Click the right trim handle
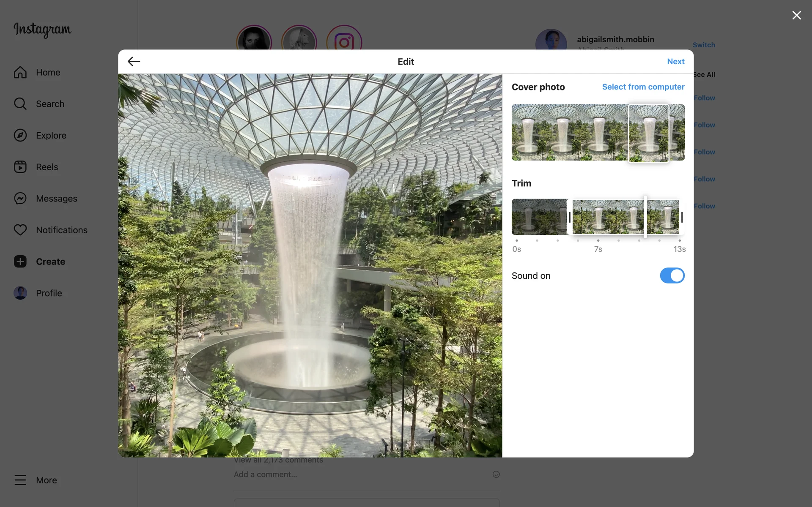812x507 pixels. pyautogui.click(x=682, y=217)
